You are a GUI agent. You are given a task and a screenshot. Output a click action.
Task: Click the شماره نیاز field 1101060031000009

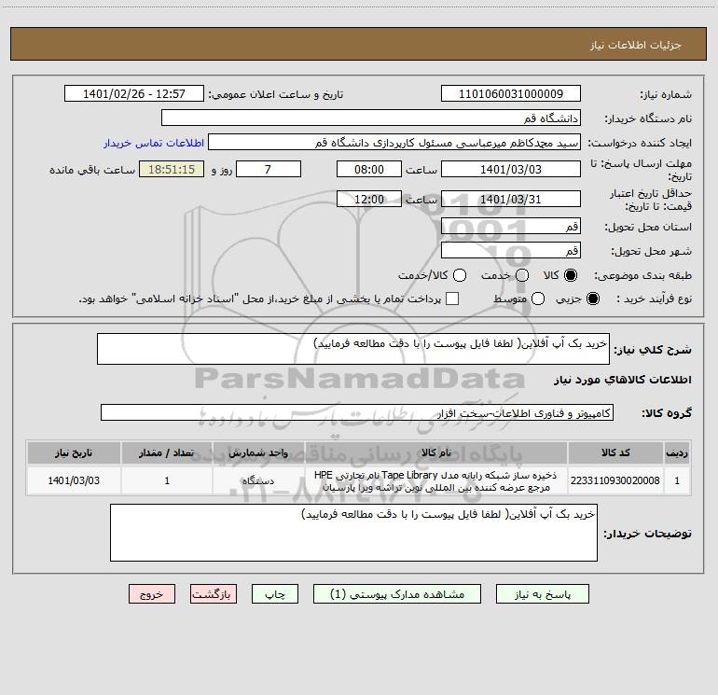(511, 94)
